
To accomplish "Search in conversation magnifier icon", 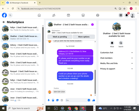I will 121,43.
